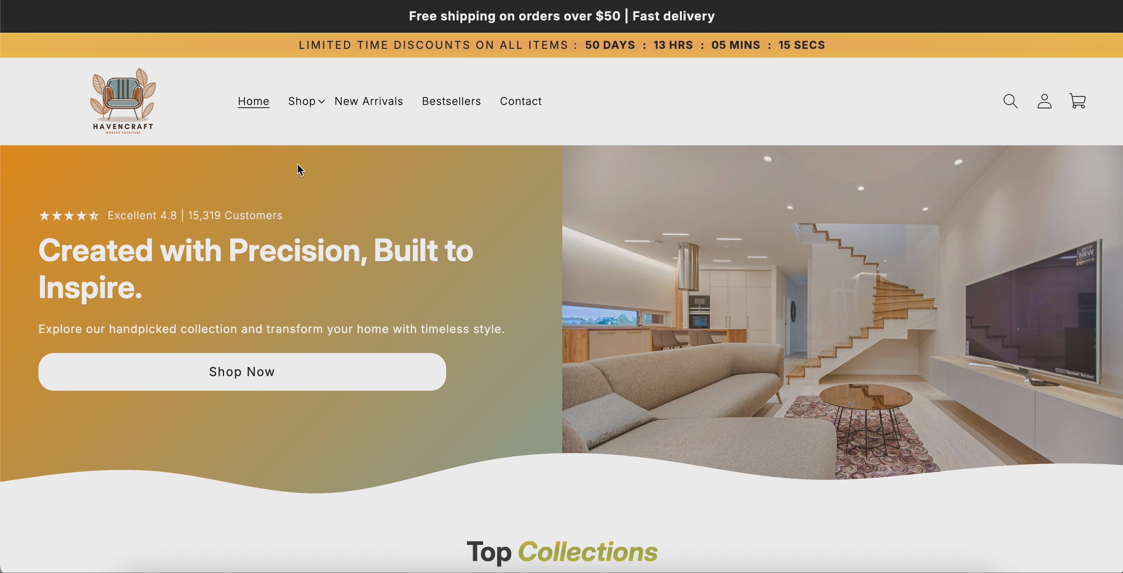Screen dimensions: 1123x573
Task: Click the limited time discounts banner
Action: [x=561, y=45]
